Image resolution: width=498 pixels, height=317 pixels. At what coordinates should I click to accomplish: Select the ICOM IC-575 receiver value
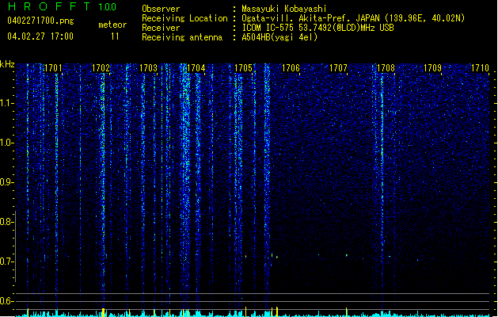[318, 28]
